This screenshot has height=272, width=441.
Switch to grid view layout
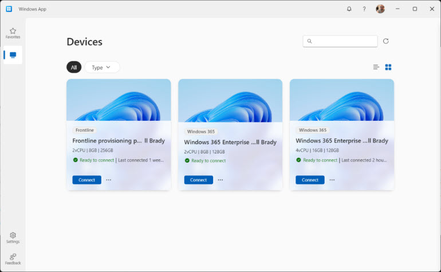(388, 67)
